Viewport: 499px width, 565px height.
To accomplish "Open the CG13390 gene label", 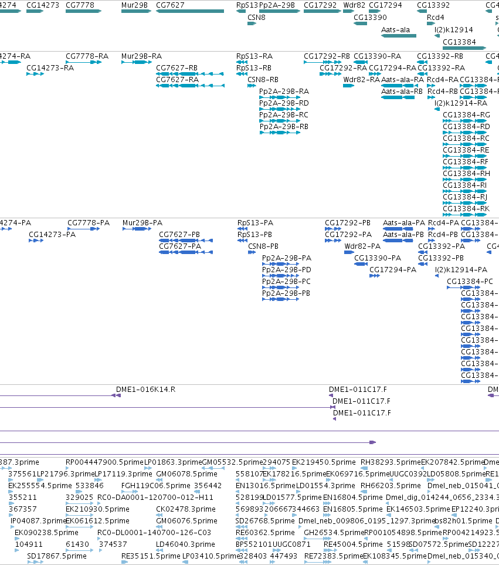I will [x=370, y=17].
